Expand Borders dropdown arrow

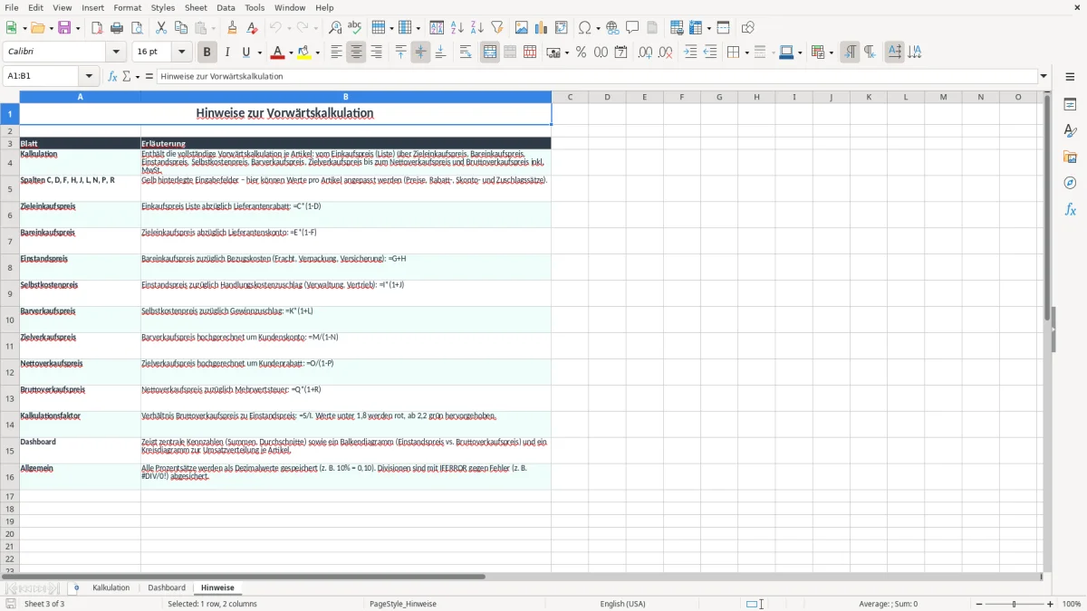point(746,53)
